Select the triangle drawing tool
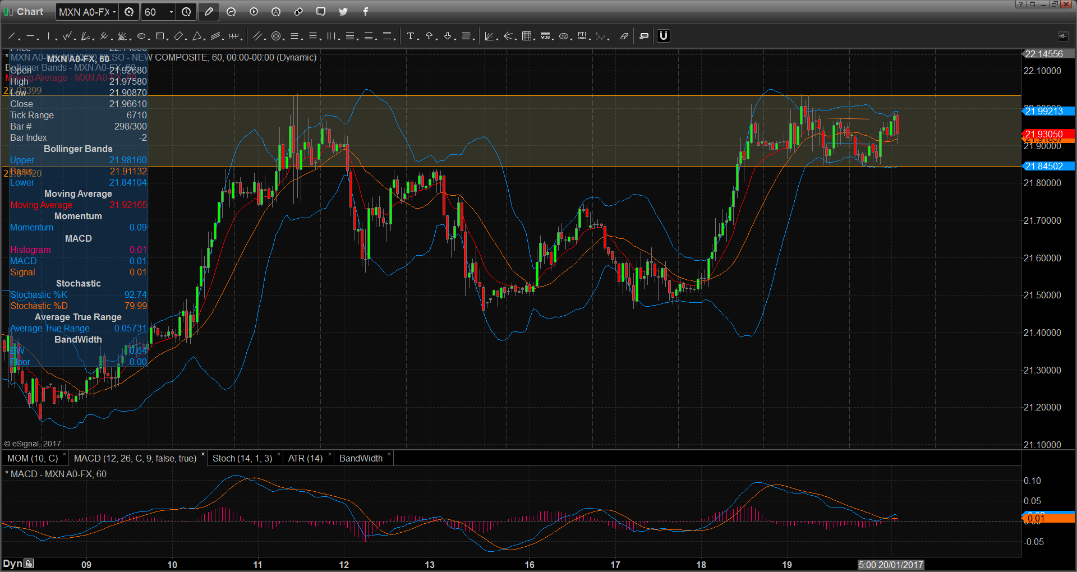Screen dimensions: 1077x572 tap(196, 36)
